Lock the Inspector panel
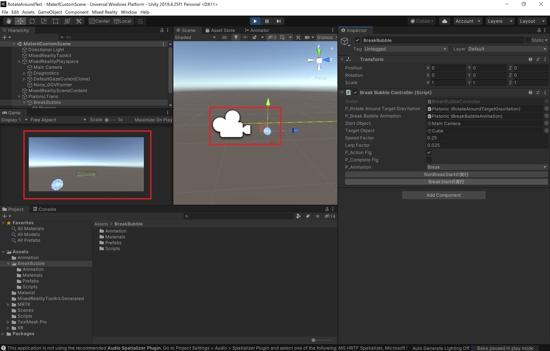550x351 pixels. [539, 30]
